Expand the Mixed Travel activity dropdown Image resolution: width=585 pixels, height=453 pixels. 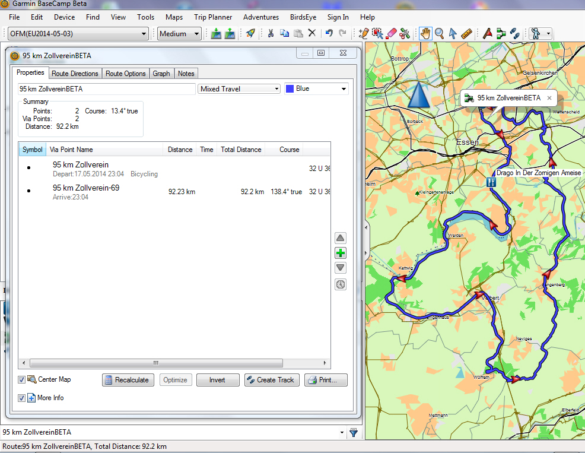pos(239,89)
